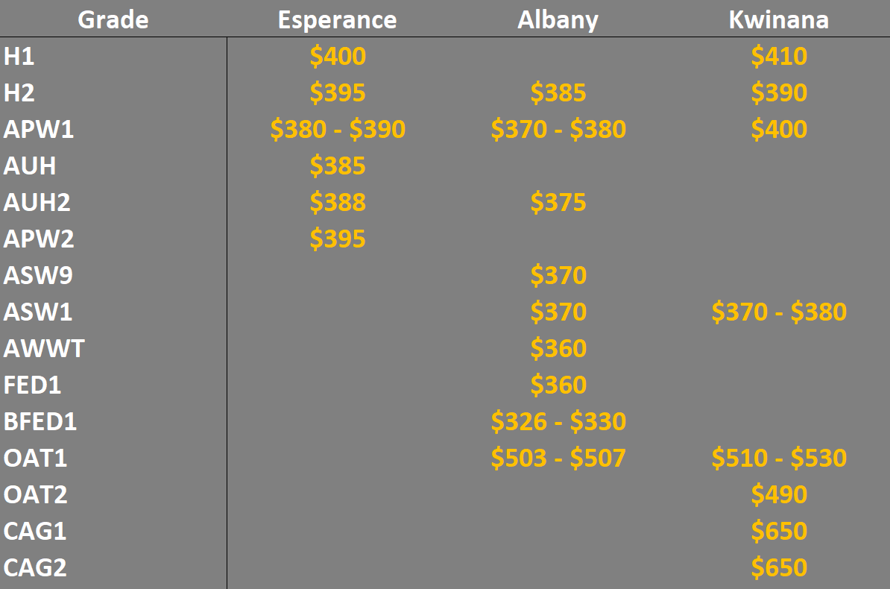
Task: Click the $326 - $330 BFED1 Albany cell
Action: click(x=558, y=421)
